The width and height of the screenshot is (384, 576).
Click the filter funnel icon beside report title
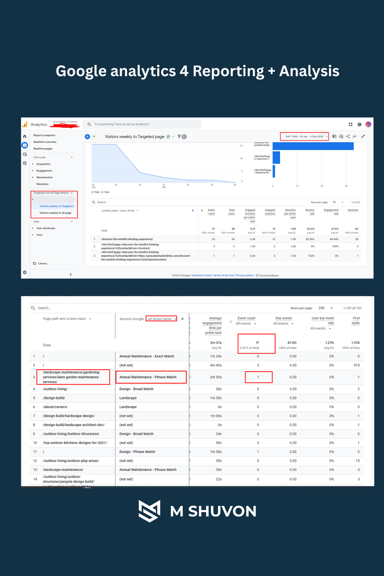point(179,137)
